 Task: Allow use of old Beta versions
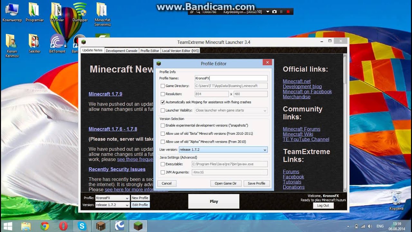pos(163,133)
